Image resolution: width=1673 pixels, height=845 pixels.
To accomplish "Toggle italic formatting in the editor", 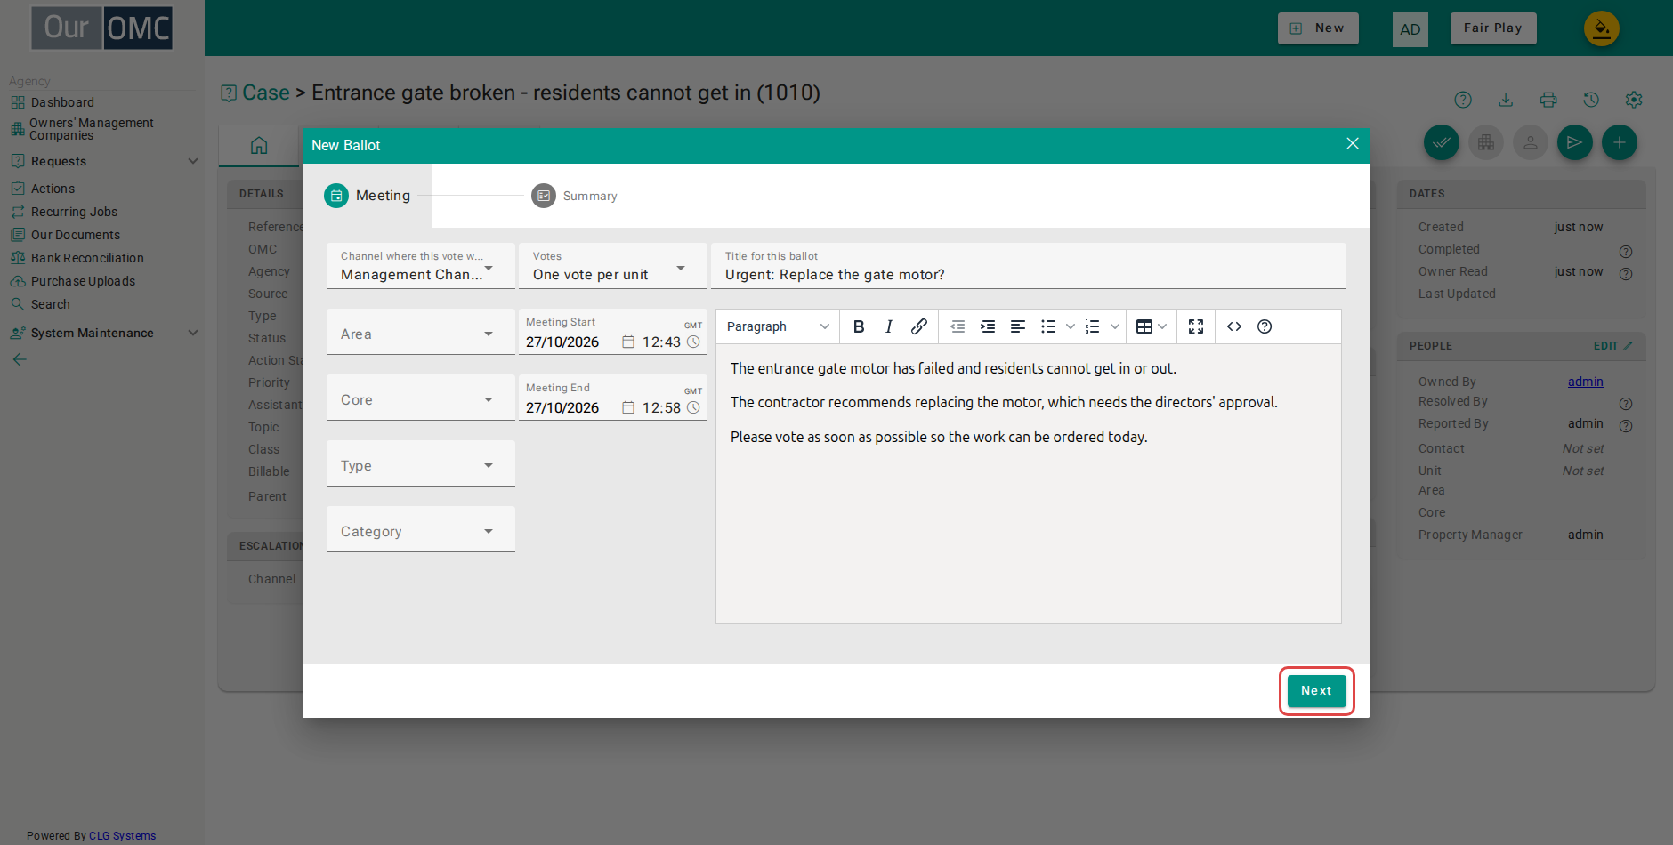I will pos(889,326).
